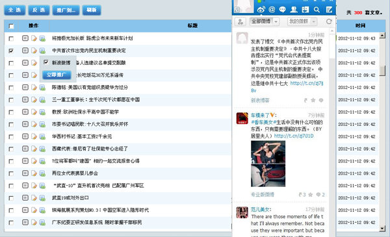Click the user group icon beside 全部微博
This screenshot has height=237, width=390.
pos(240,21)
